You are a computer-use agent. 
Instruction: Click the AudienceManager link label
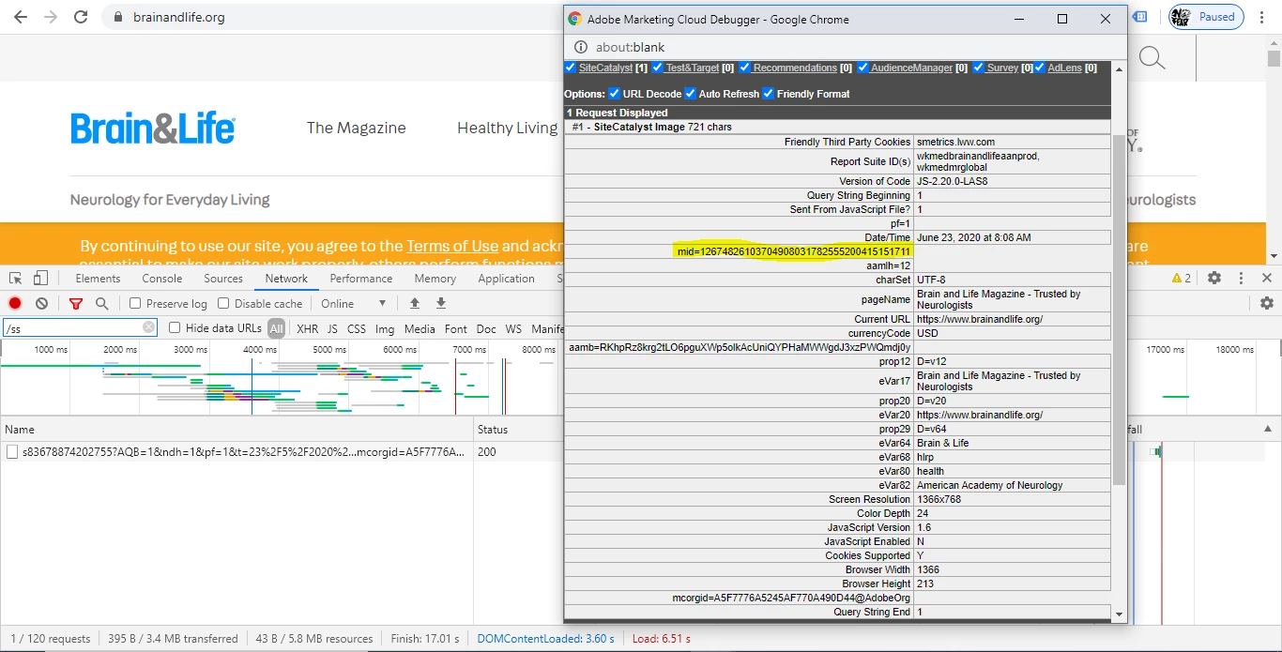(911, 68)
